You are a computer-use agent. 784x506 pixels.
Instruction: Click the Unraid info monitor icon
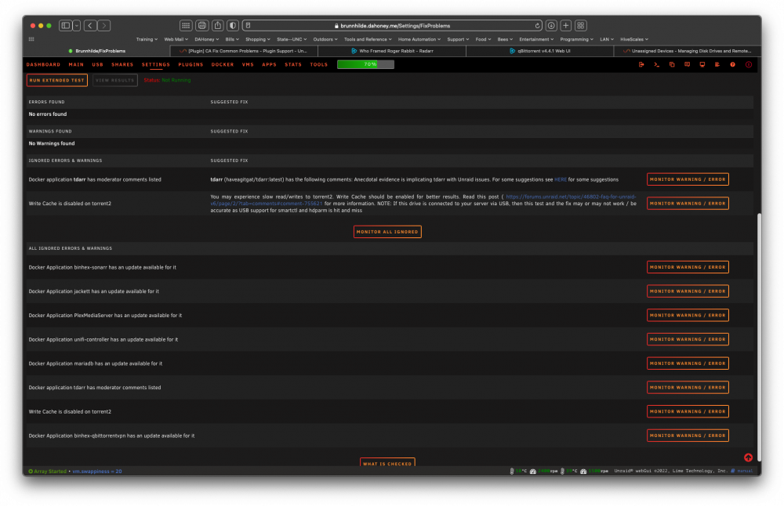pyautogui.click(x=702, y=64)
